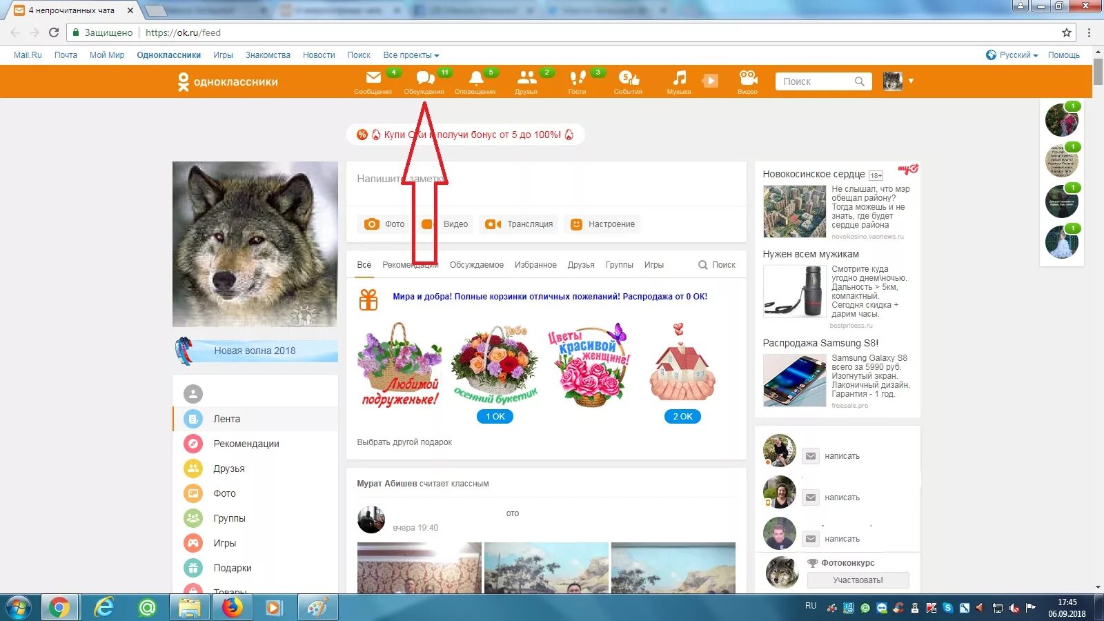Launch Firefox from taskbar
Viewport: 1104px width, 621px height.
(x=233, y=608)
